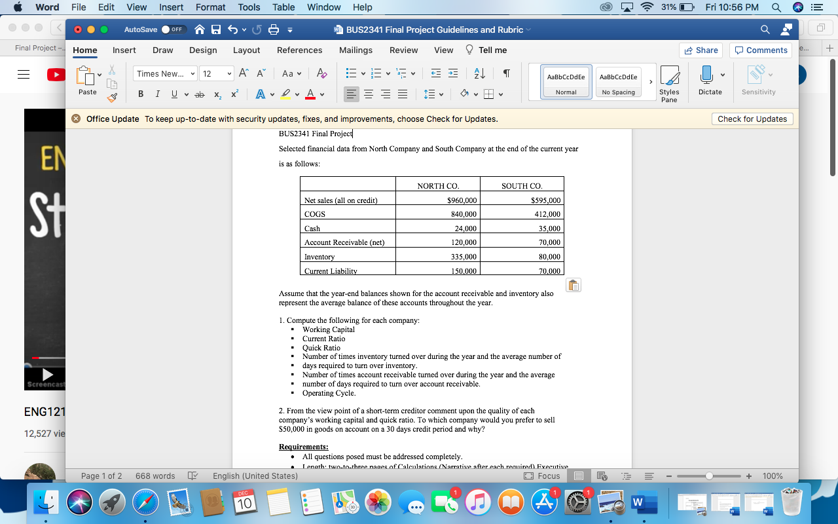
Task: Open the Times New Roman font dropdown
Action: 164,73
